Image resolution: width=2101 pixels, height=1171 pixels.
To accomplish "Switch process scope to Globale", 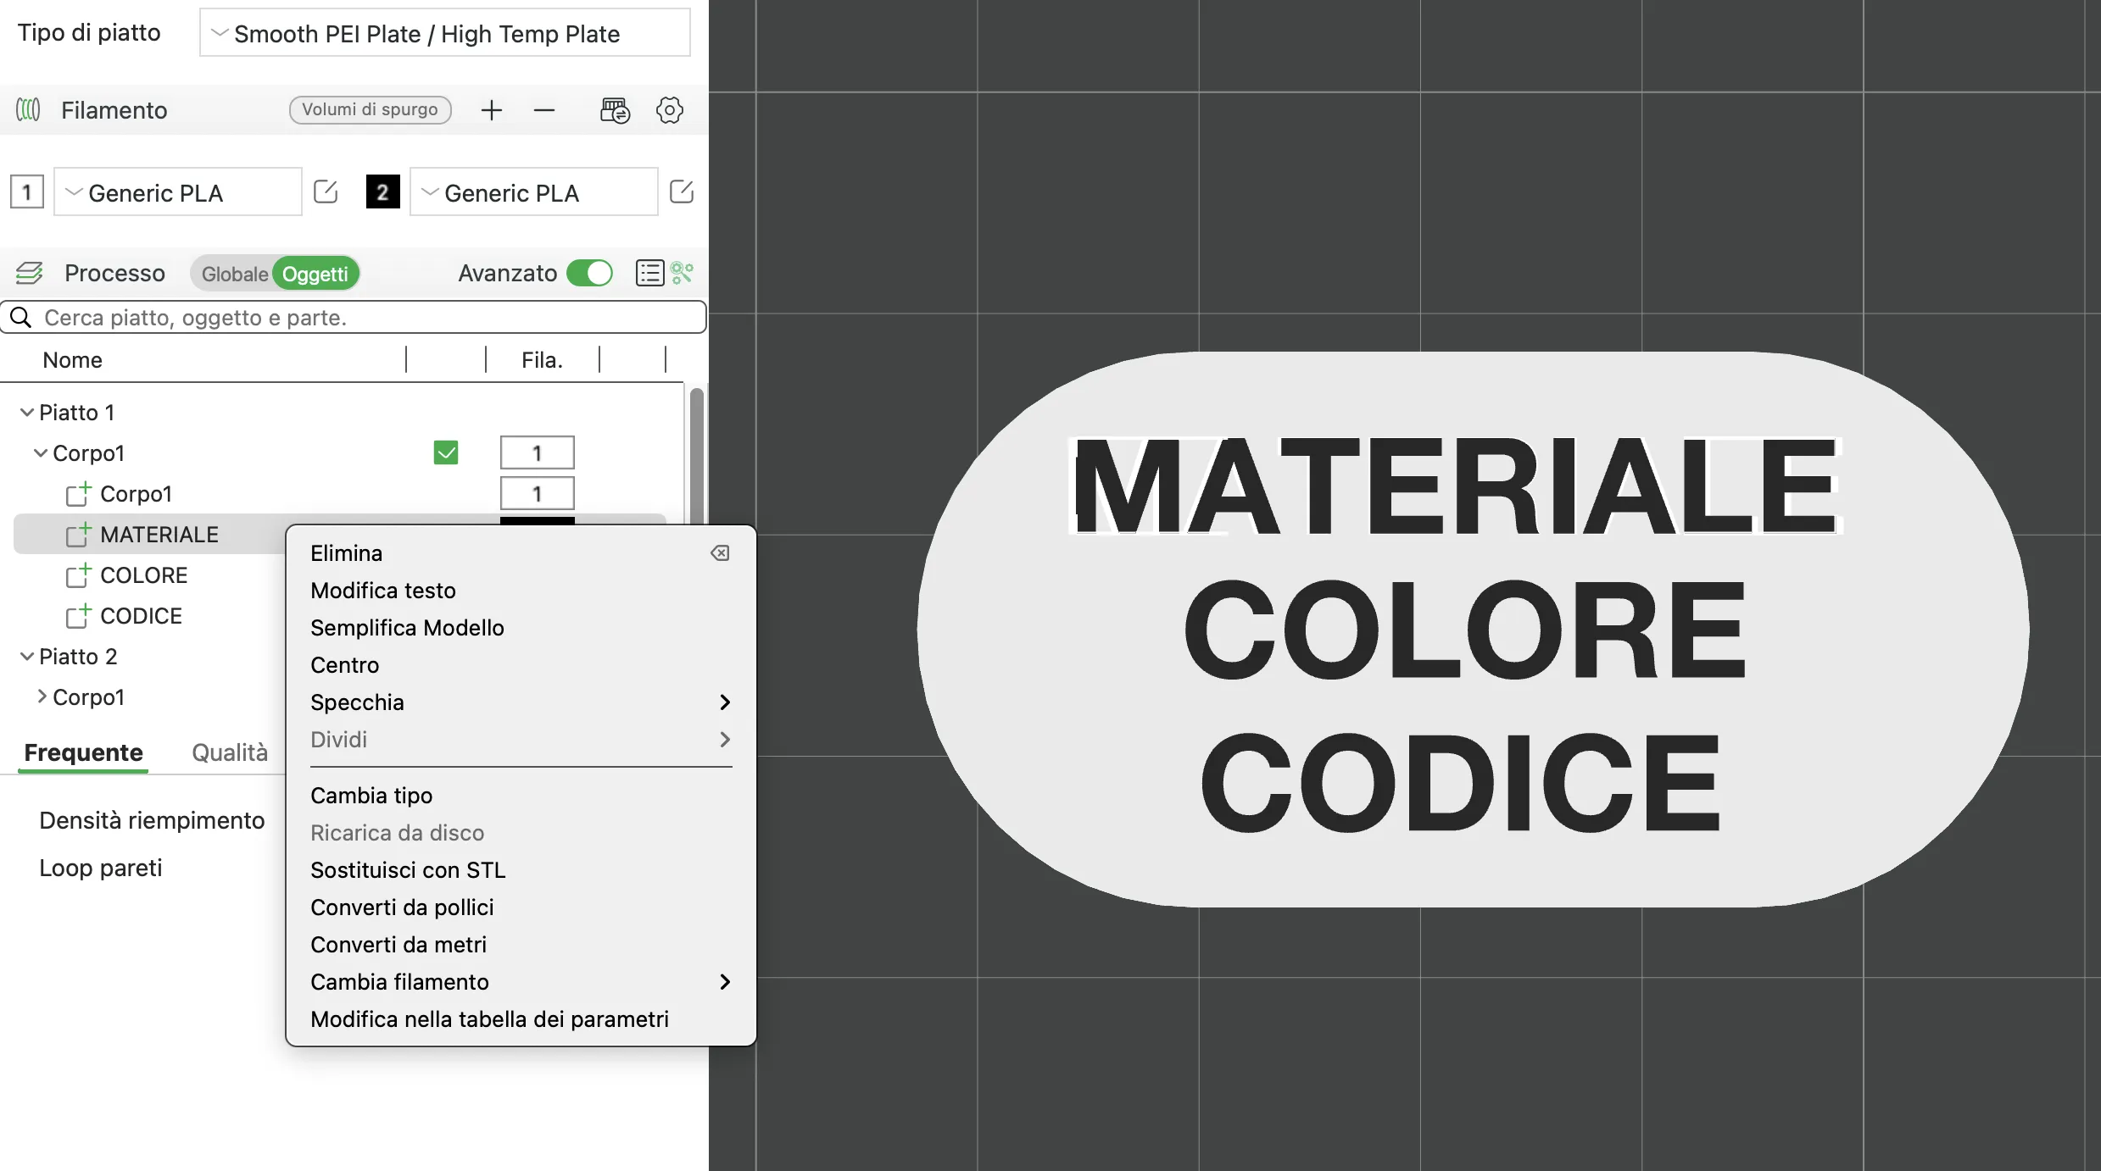I will (x=234, y=274).
